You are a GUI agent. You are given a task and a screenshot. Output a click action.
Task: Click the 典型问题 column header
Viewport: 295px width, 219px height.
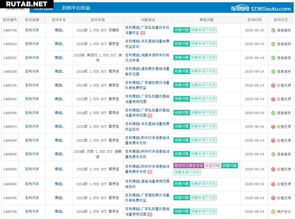click(206, 20)
